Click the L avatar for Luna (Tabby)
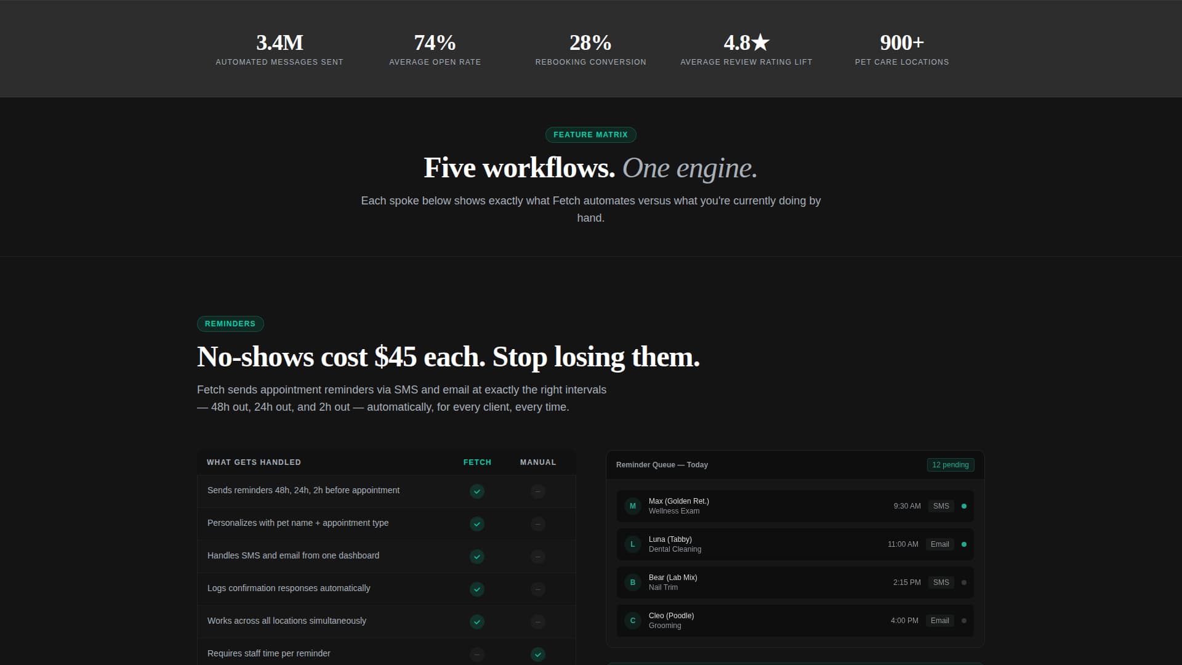The image size is (1182, 665). (x=633, y=544)
